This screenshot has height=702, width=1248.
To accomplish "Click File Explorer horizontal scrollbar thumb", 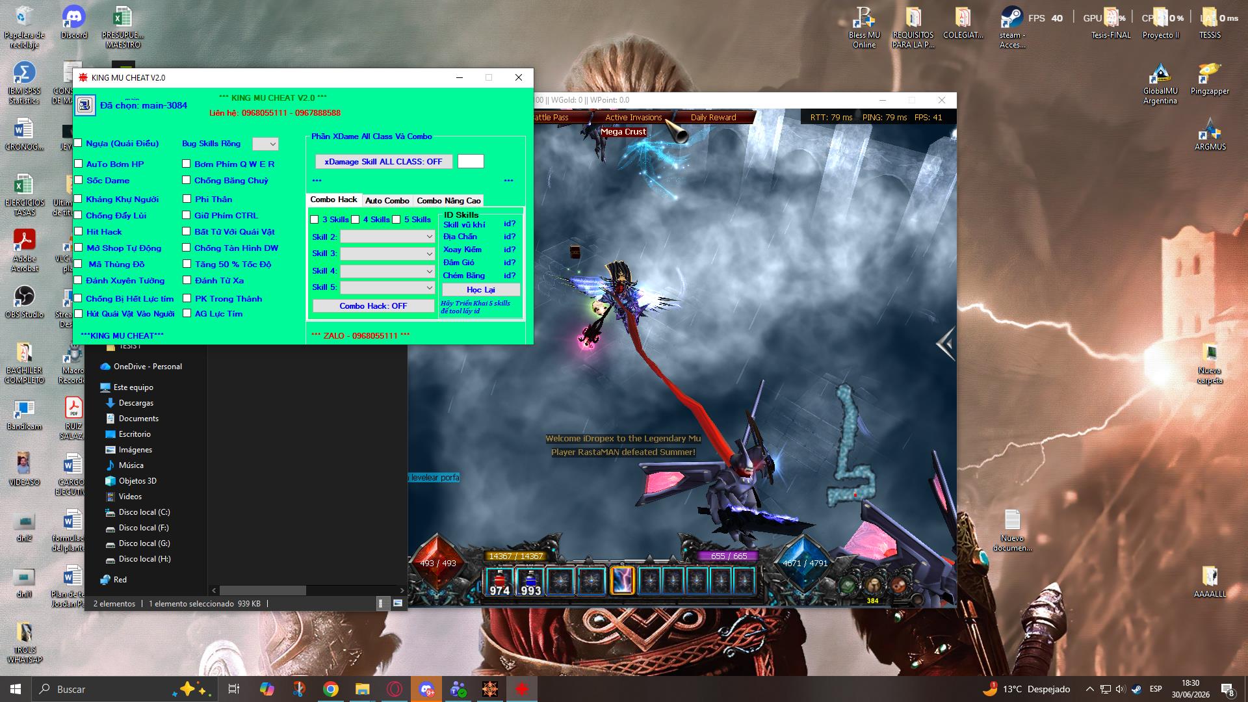I will pyautogui.click(x=263, y=590).
